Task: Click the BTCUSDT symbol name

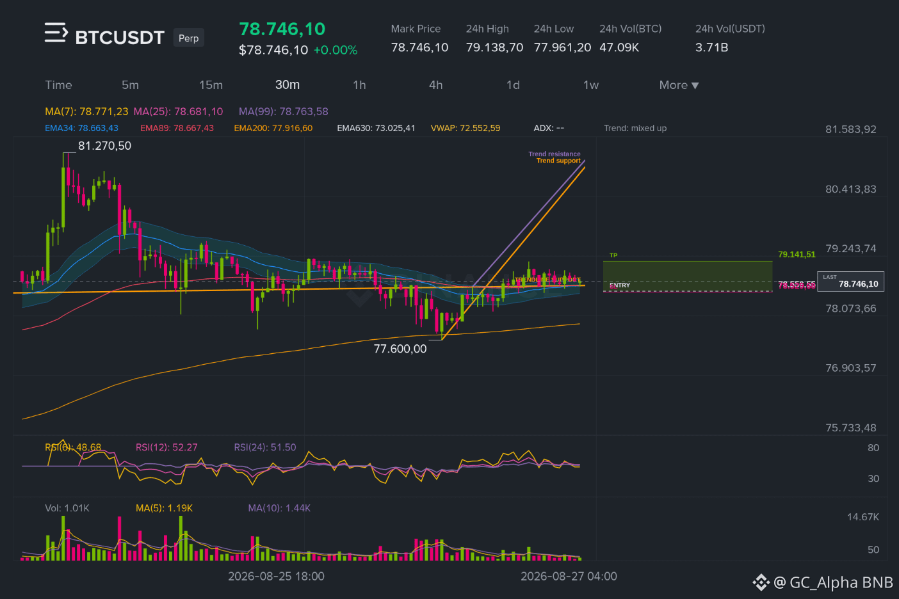Action: (x=120, y=38)
